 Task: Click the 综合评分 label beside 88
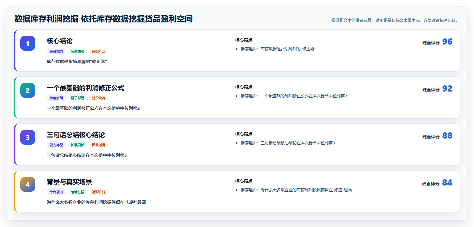pos(431,137)
